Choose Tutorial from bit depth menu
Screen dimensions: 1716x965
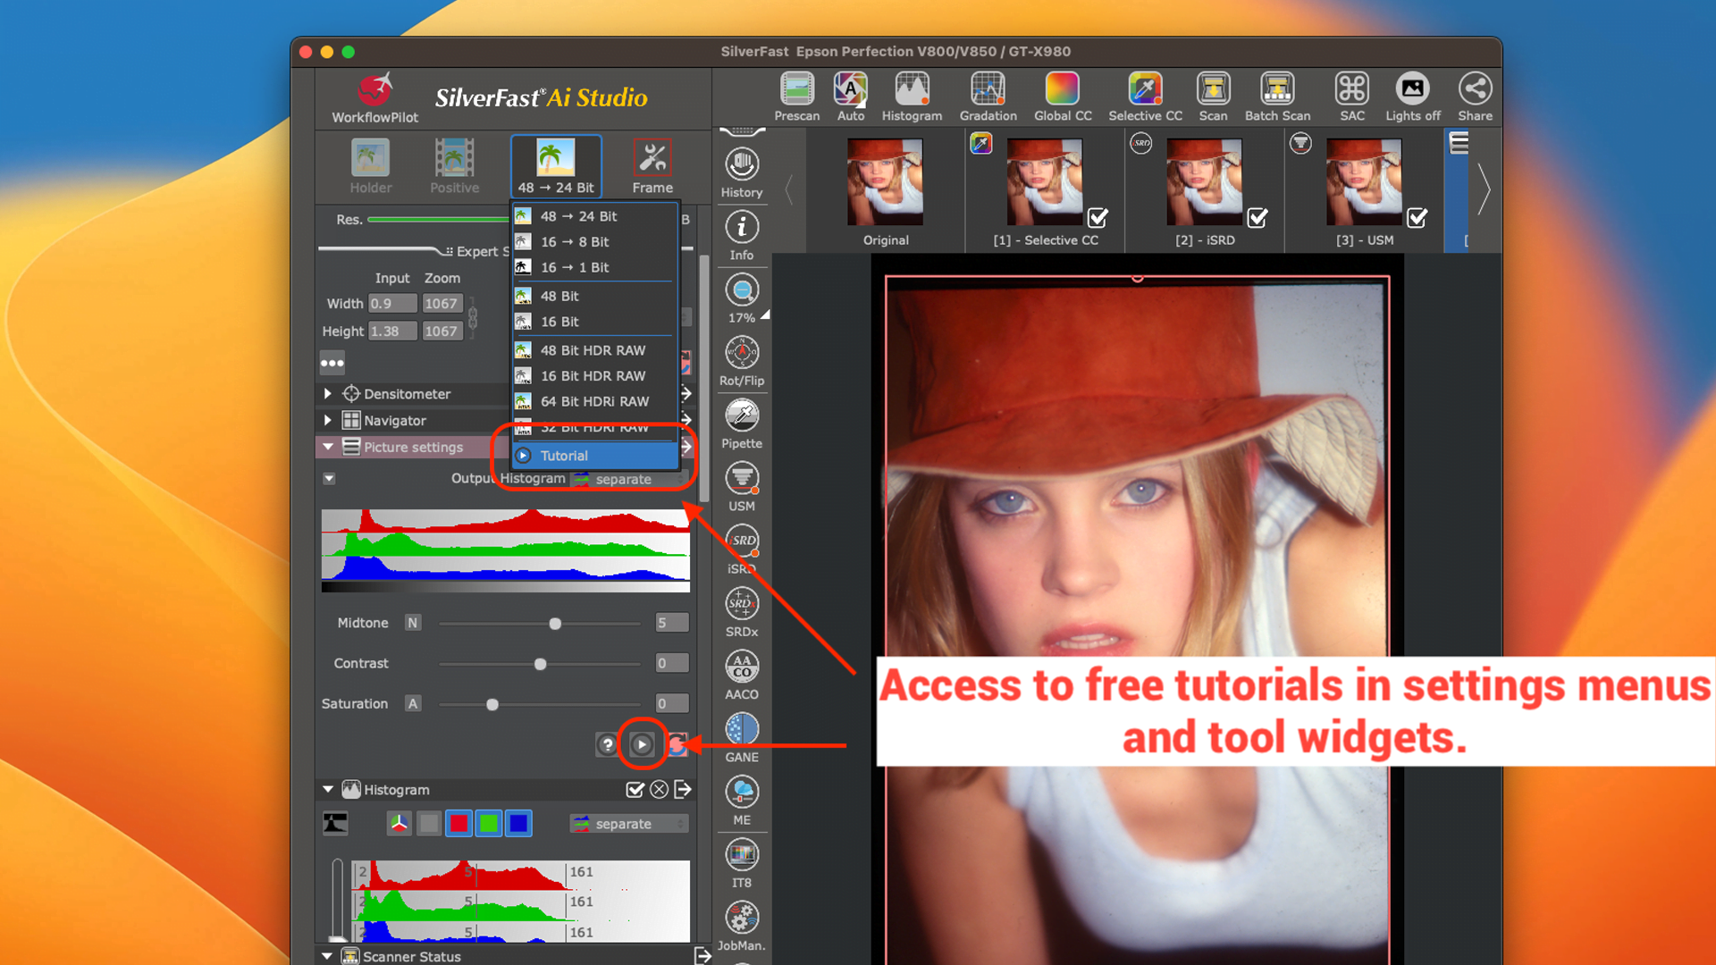[x=564, y=456]
